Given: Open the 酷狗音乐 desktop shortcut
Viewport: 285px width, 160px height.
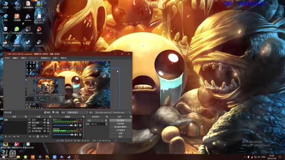Looking at the screenshot, I should (x=17, y=43).
